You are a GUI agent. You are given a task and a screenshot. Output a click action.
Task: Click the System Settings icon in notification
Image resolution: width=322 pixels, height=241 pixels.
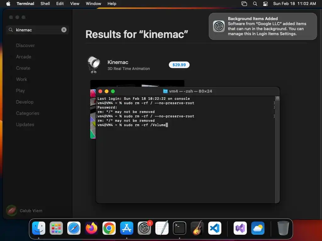tap(219, 26)
